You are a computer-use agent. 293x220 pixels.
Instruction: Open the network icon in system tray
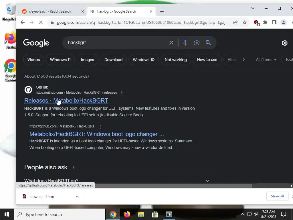point(249,214)
